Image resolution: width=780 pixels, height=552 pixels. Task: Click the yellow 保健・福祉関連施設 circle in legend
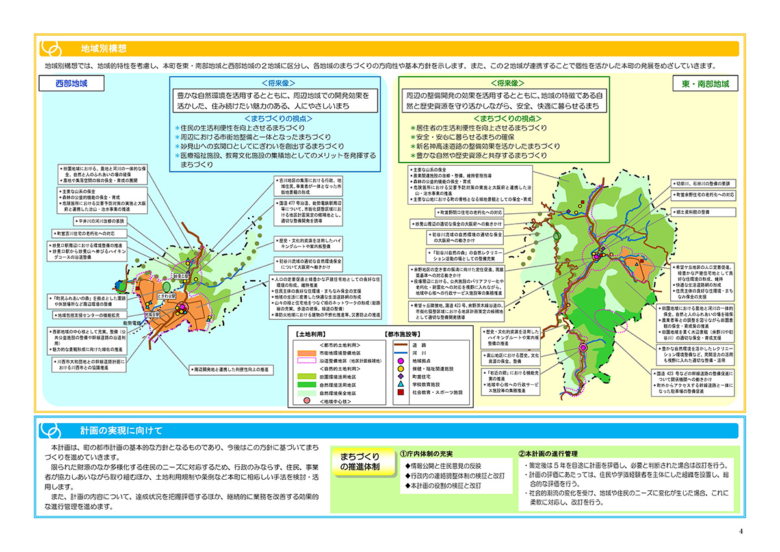[401, 368]
